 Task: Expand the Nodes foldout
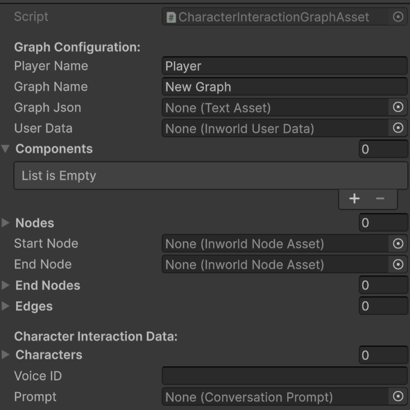(6, 223)
